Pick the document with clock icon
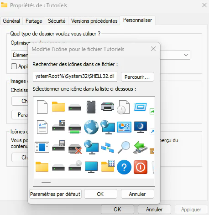 123,107
